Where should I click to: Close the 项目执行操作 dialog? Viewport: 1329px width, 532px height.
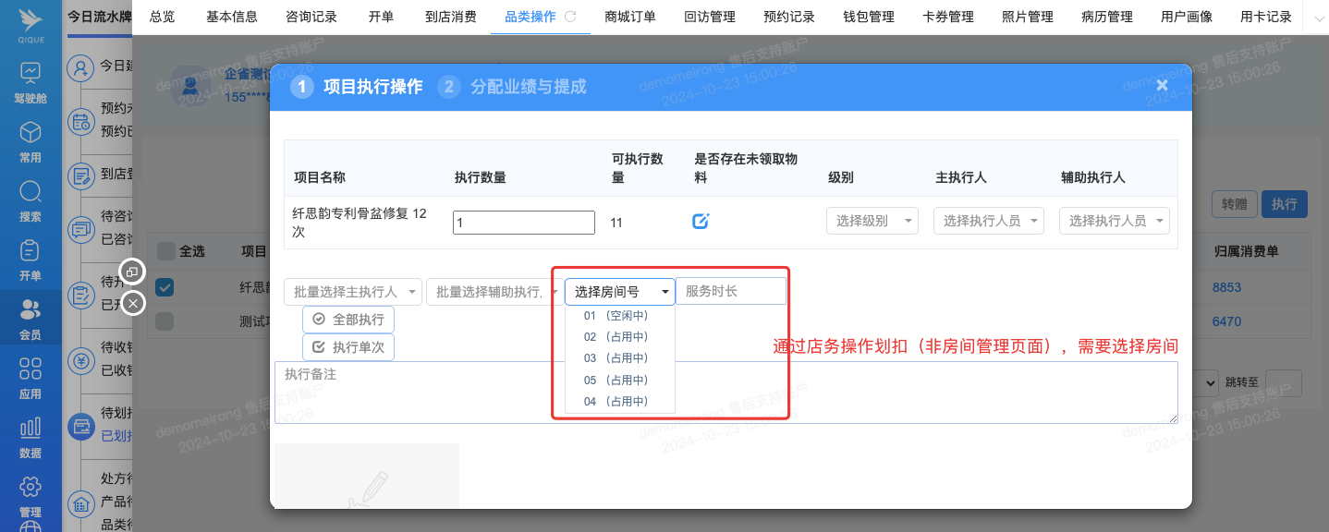point(1162,86)
